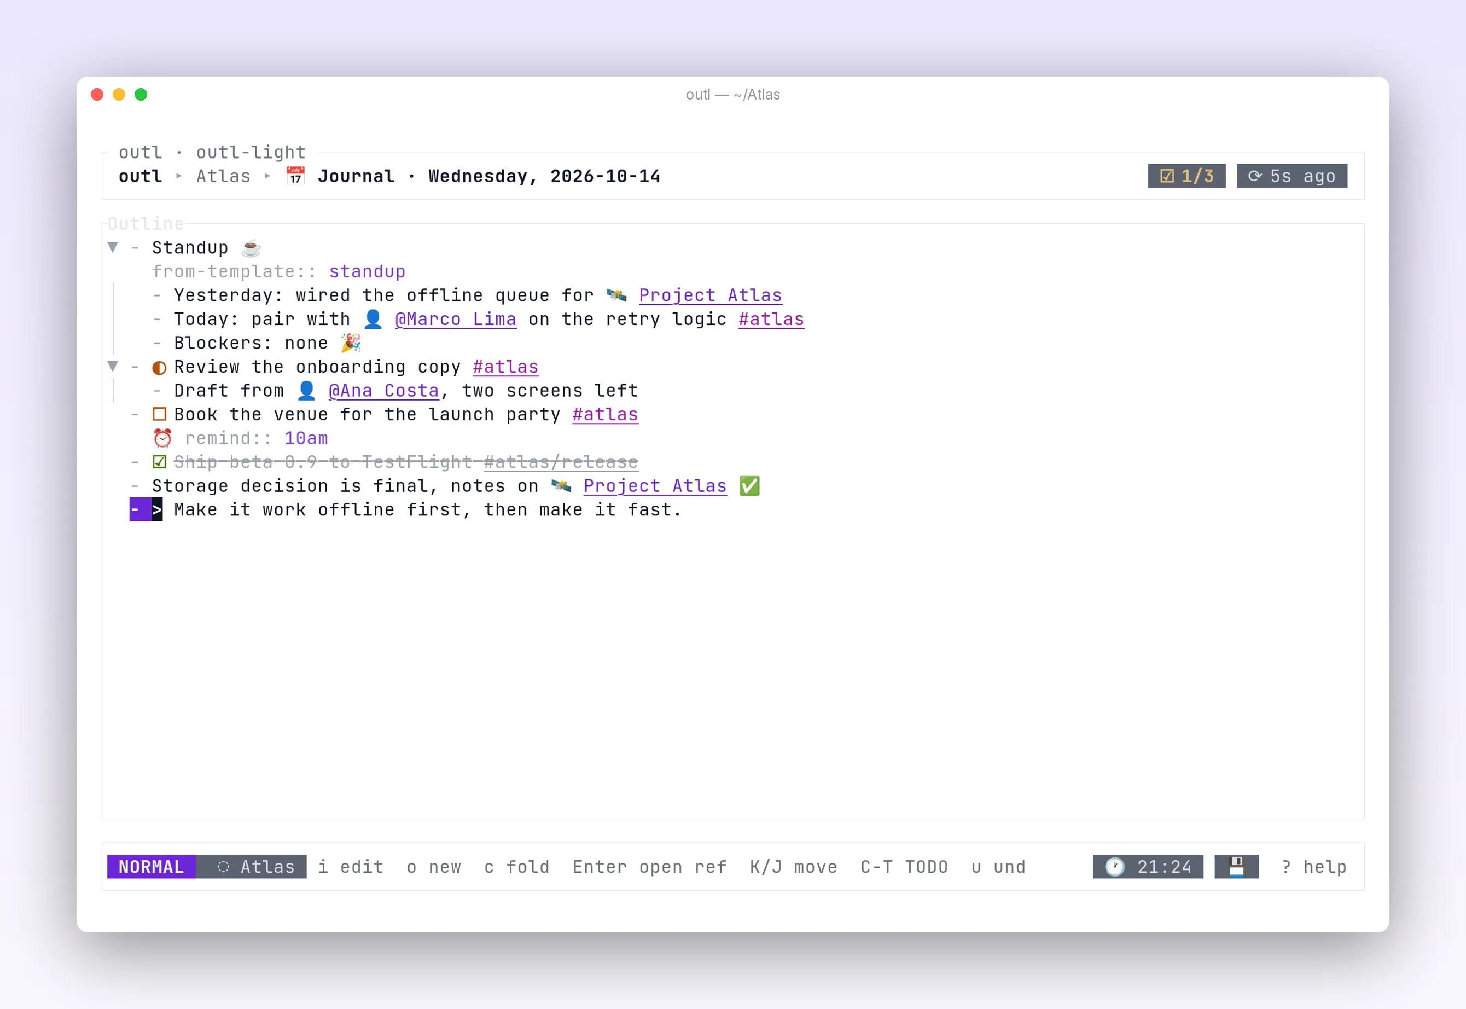The width and height of the screenshot is (1466, 1009).
Task: Collapse the Review the onboarding copy block
Action: (x=113, y=366)
